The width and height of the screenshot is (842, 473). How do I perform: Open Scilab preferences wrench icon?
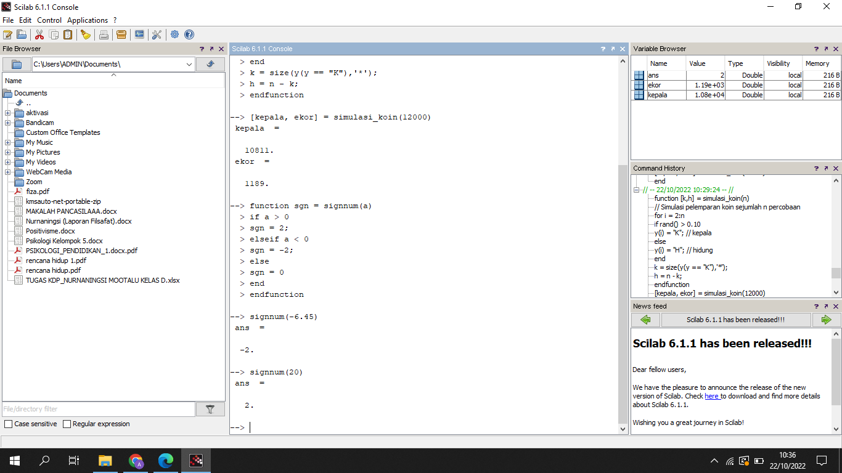click(x=157, y=34)
